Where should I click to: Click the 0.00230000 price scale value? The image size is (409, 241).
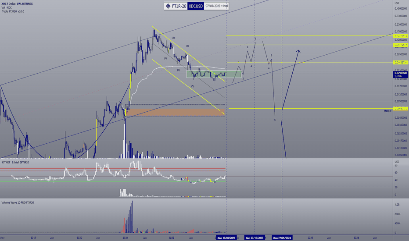(x=401, y=133)
